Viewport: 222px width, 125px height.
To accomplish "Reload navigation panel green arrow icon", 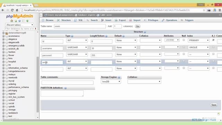I will 27,21.
